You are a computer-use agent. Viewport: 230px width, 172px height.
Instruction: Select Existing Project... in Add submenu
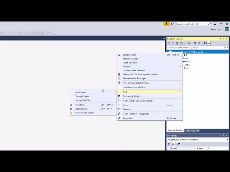click(x=92, y=96)
